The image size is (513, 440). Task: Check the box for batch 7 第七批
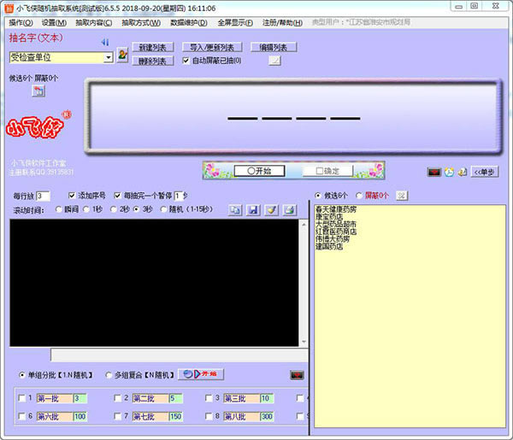[117, 416]
